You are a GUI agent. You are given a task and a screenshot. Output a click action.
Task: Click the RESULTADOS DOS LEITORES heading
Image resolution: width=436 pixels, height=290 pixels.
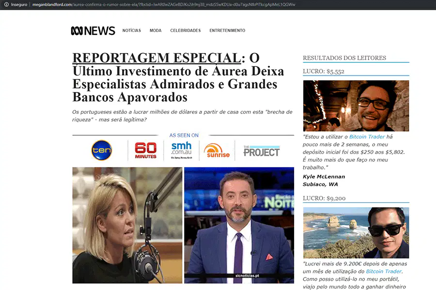pos(344,58)
